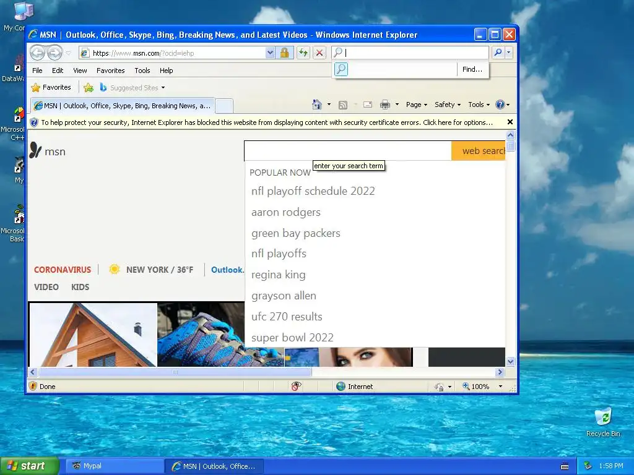Click the Print icon

(x=385, y=105)
